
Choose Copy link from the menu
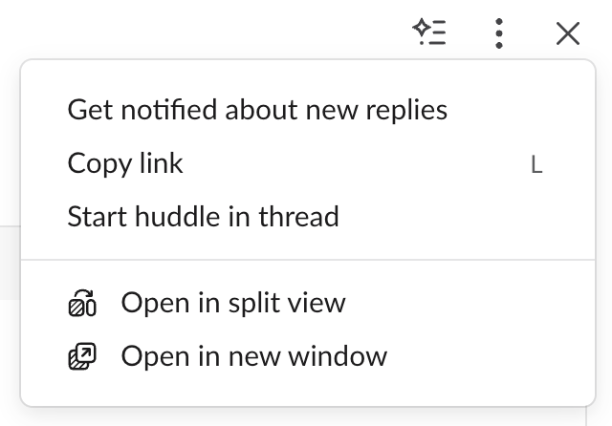tap(125, 163)
